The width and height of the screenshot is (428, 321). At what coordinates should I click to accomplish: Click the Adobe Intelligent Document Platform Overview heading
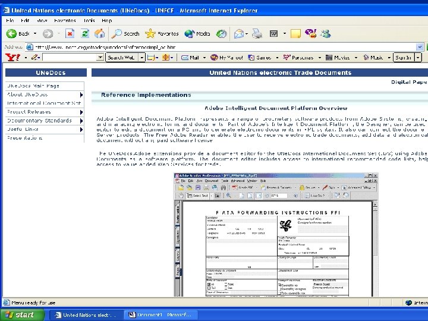coord(276,108)
